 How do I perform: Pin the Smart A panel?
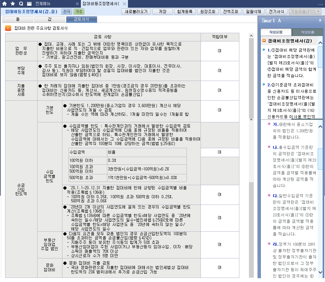click(320, 20)
